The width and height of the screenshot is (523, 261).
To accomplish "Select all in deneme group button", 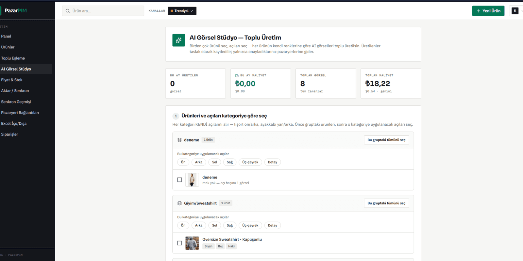I will point(386,140).
